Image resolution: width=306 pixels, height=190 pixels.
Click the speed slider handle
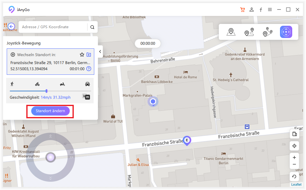point(47,91)
